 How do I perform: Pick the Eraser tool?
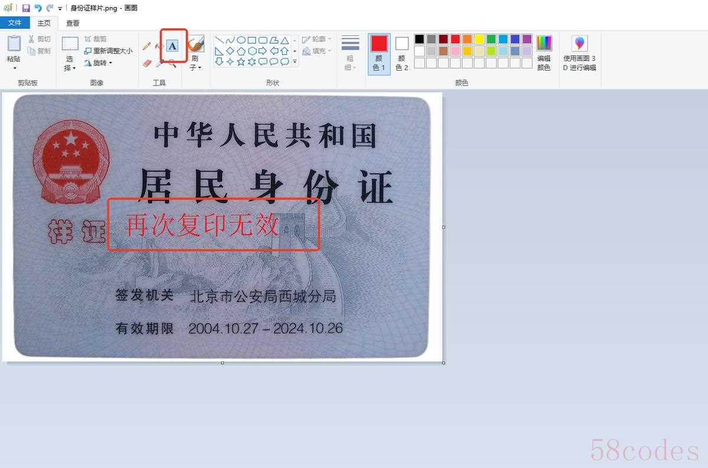(147, 62)
